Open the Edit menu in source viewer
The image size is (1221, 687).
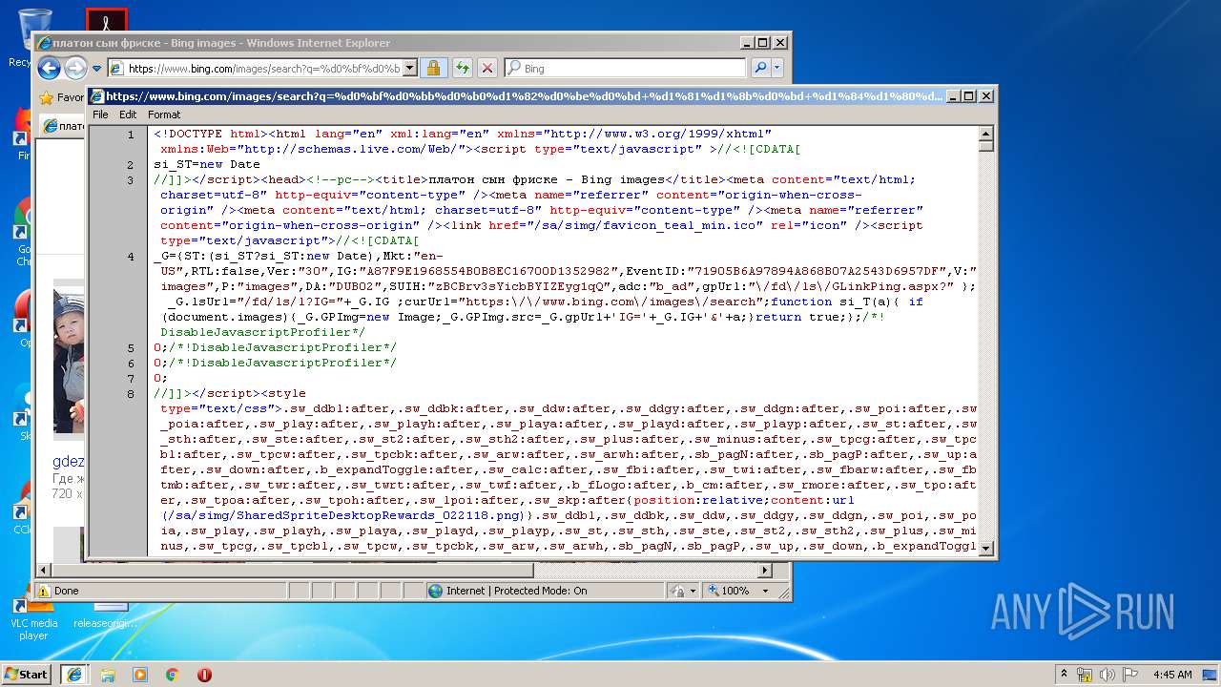click(x=128, y=114)
